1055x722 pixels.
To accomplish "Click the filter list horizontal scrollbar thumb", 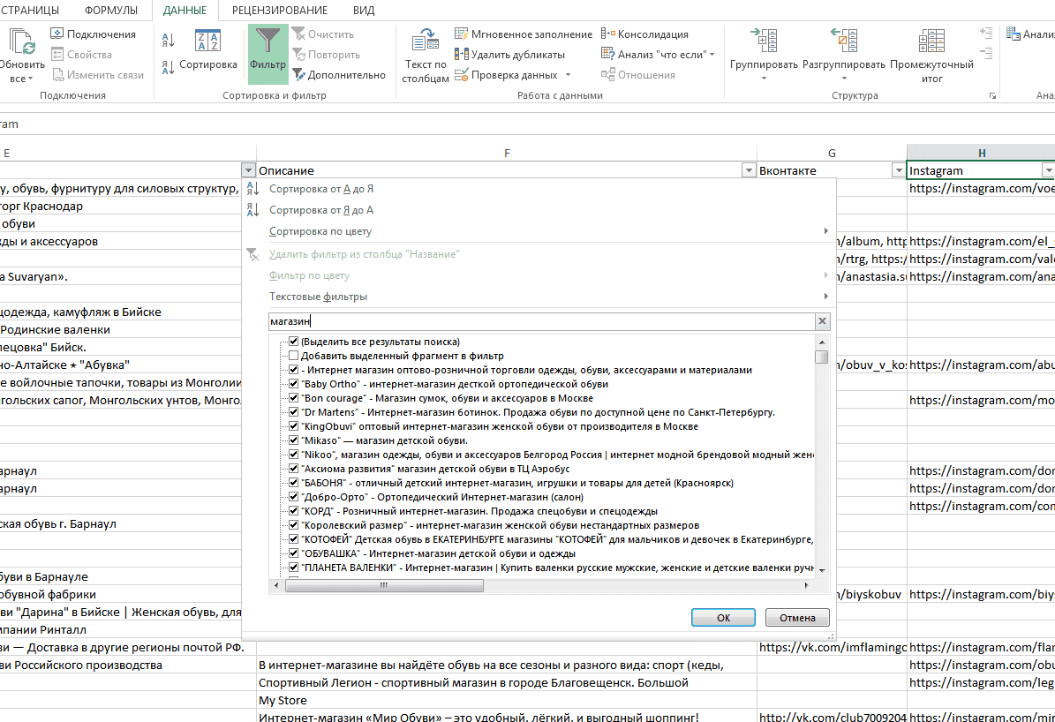I will pos(384,585).
